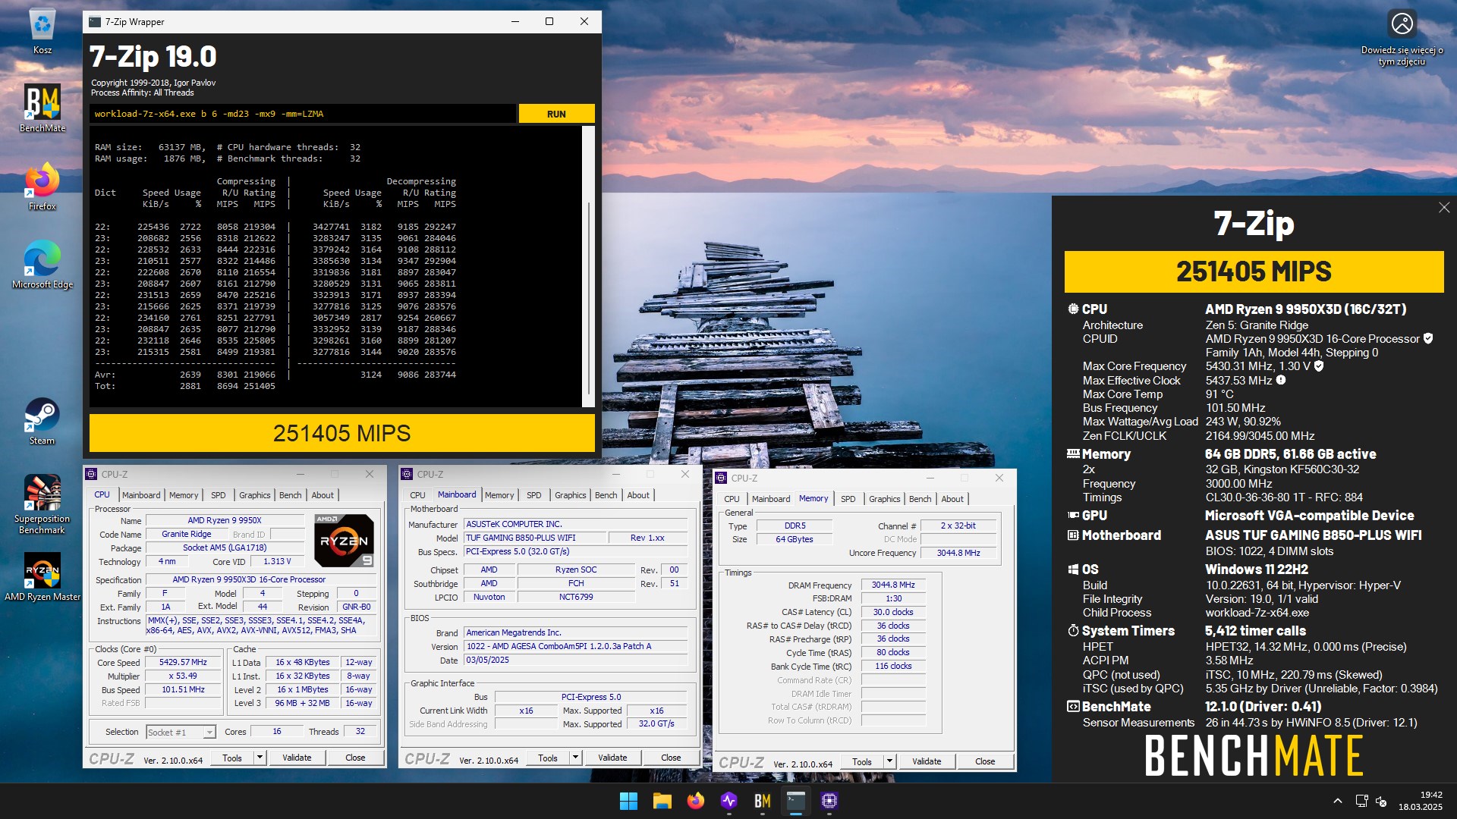Click the Windows 11 22H2 OS line
Image resolution: width=1457 pixels, height=819 pixels.
(x=1256, y=569)
